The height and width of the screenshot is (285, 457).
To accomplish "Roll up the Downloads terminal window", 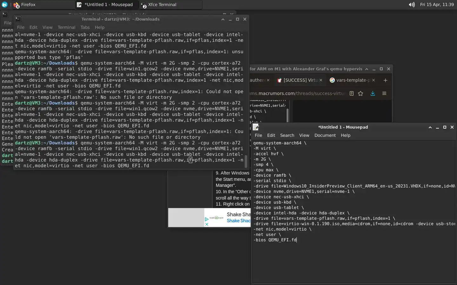I will [x=223, y=19].
